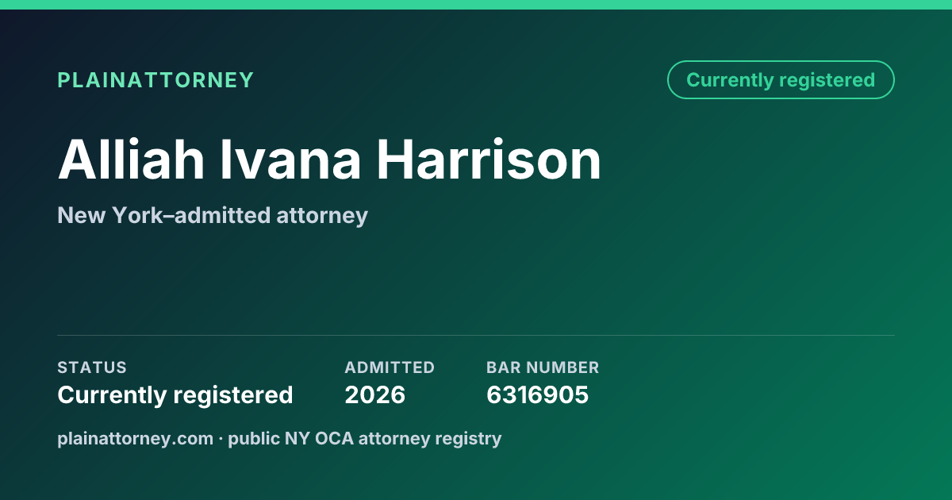Viewport: 952px width, 500px height.
Task: Click the STATUS label
Action: click(92, 367)
